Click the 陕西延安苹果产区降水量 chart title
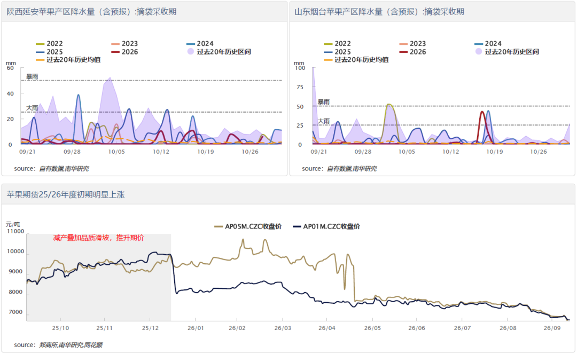 (x=92, y=12)
